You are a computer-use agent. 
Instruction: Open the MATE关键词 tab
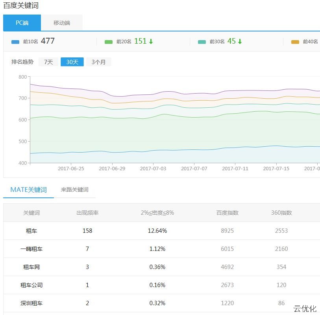(x=28, y=190)
